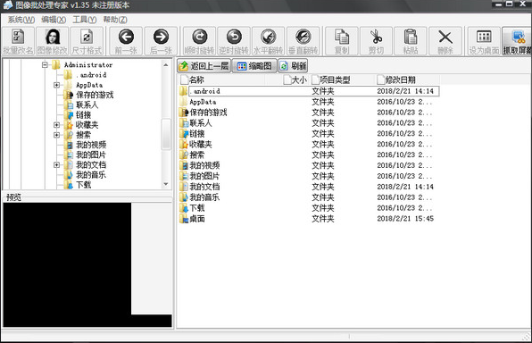Select 桌面 row in file list
This screenshot has width=532, height=343.
(x=309, y=218)
